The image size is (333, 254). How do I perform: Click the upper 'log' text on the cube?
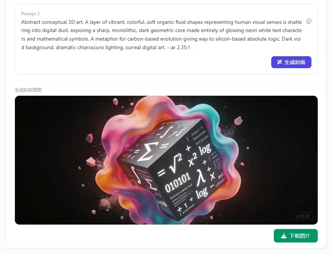point(205,149)
